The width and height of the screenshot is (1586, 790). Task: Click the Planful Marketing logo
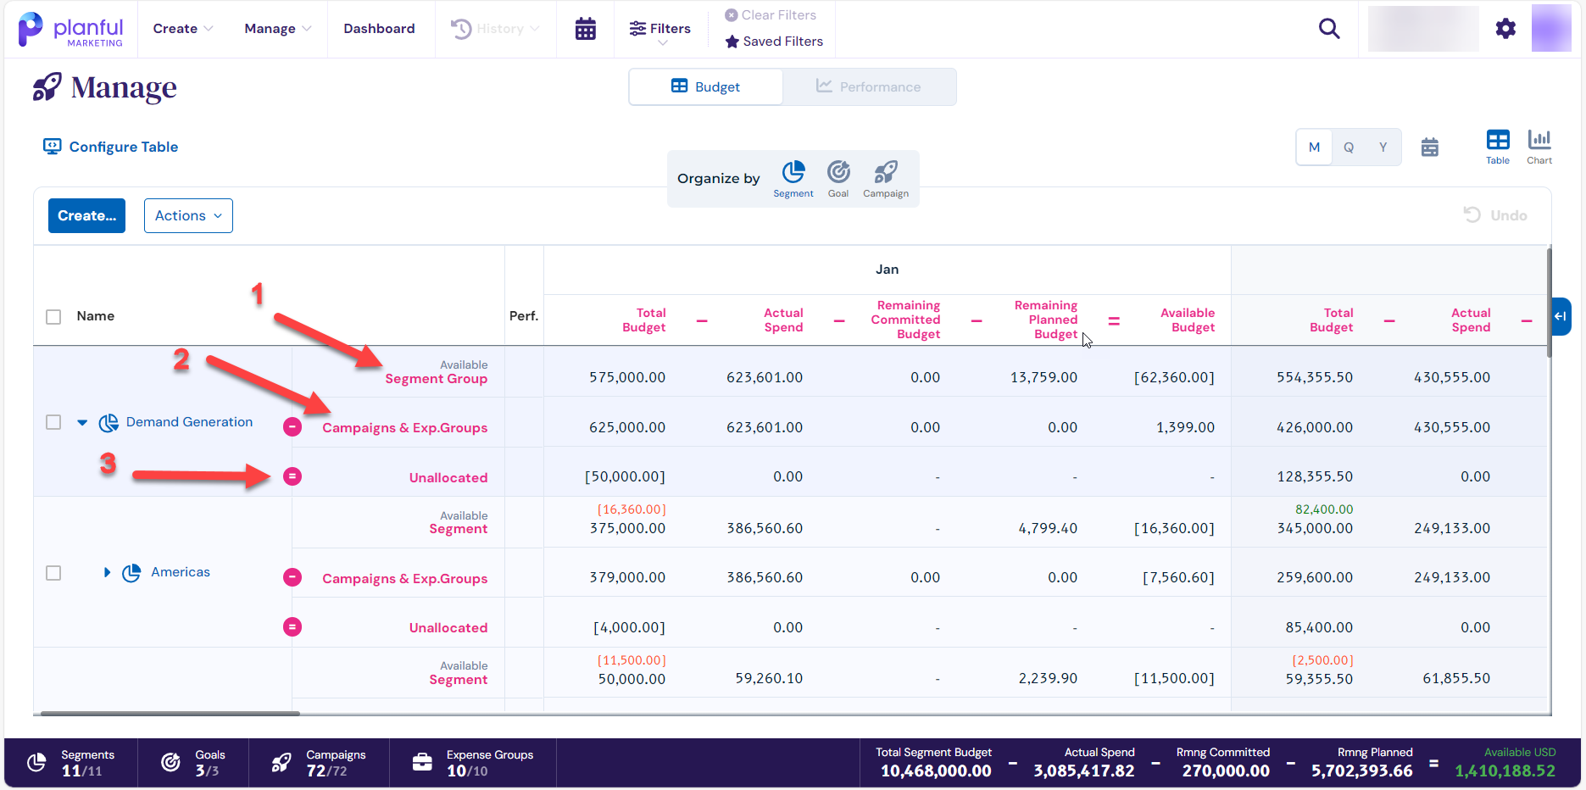pyautogui.click(x=70, y=29)
